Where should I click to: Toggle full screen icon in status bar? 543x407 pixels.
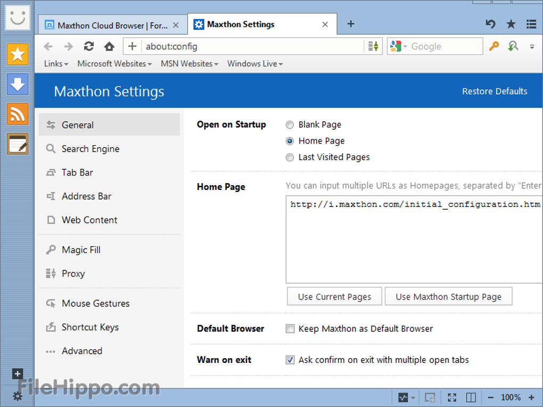(x=452, y=397)
